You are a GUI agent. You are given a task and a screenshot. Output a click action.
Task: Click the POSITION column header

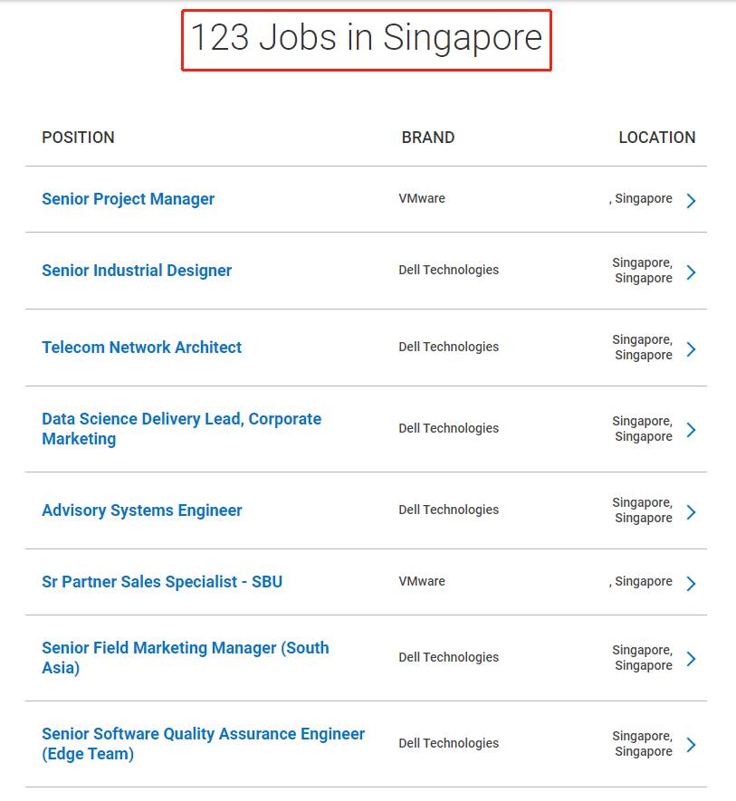pyautogui.click(x=78, y=138)
